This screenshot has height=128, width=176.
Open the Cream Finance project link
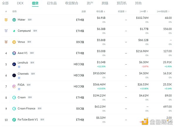(26, 109)
